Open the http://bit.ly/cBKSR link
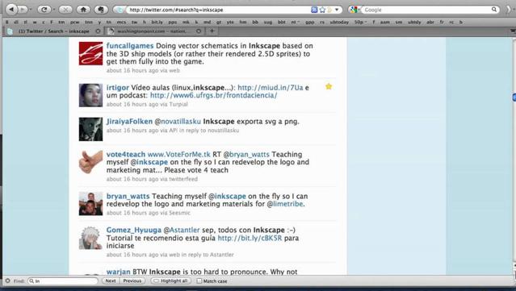 click(x=250, y=238)
